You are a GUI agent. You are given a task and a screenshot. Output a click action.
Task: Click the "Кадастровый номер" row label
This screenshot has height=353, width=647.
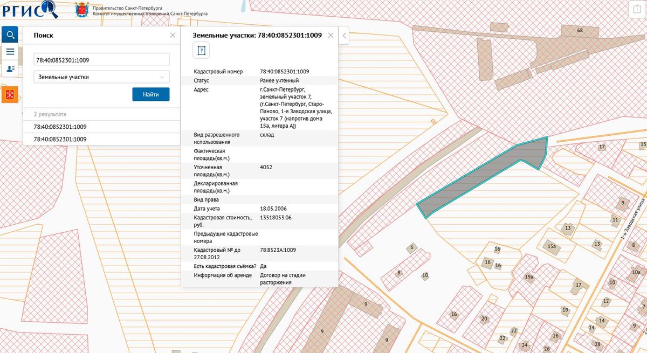click(218, 72)
